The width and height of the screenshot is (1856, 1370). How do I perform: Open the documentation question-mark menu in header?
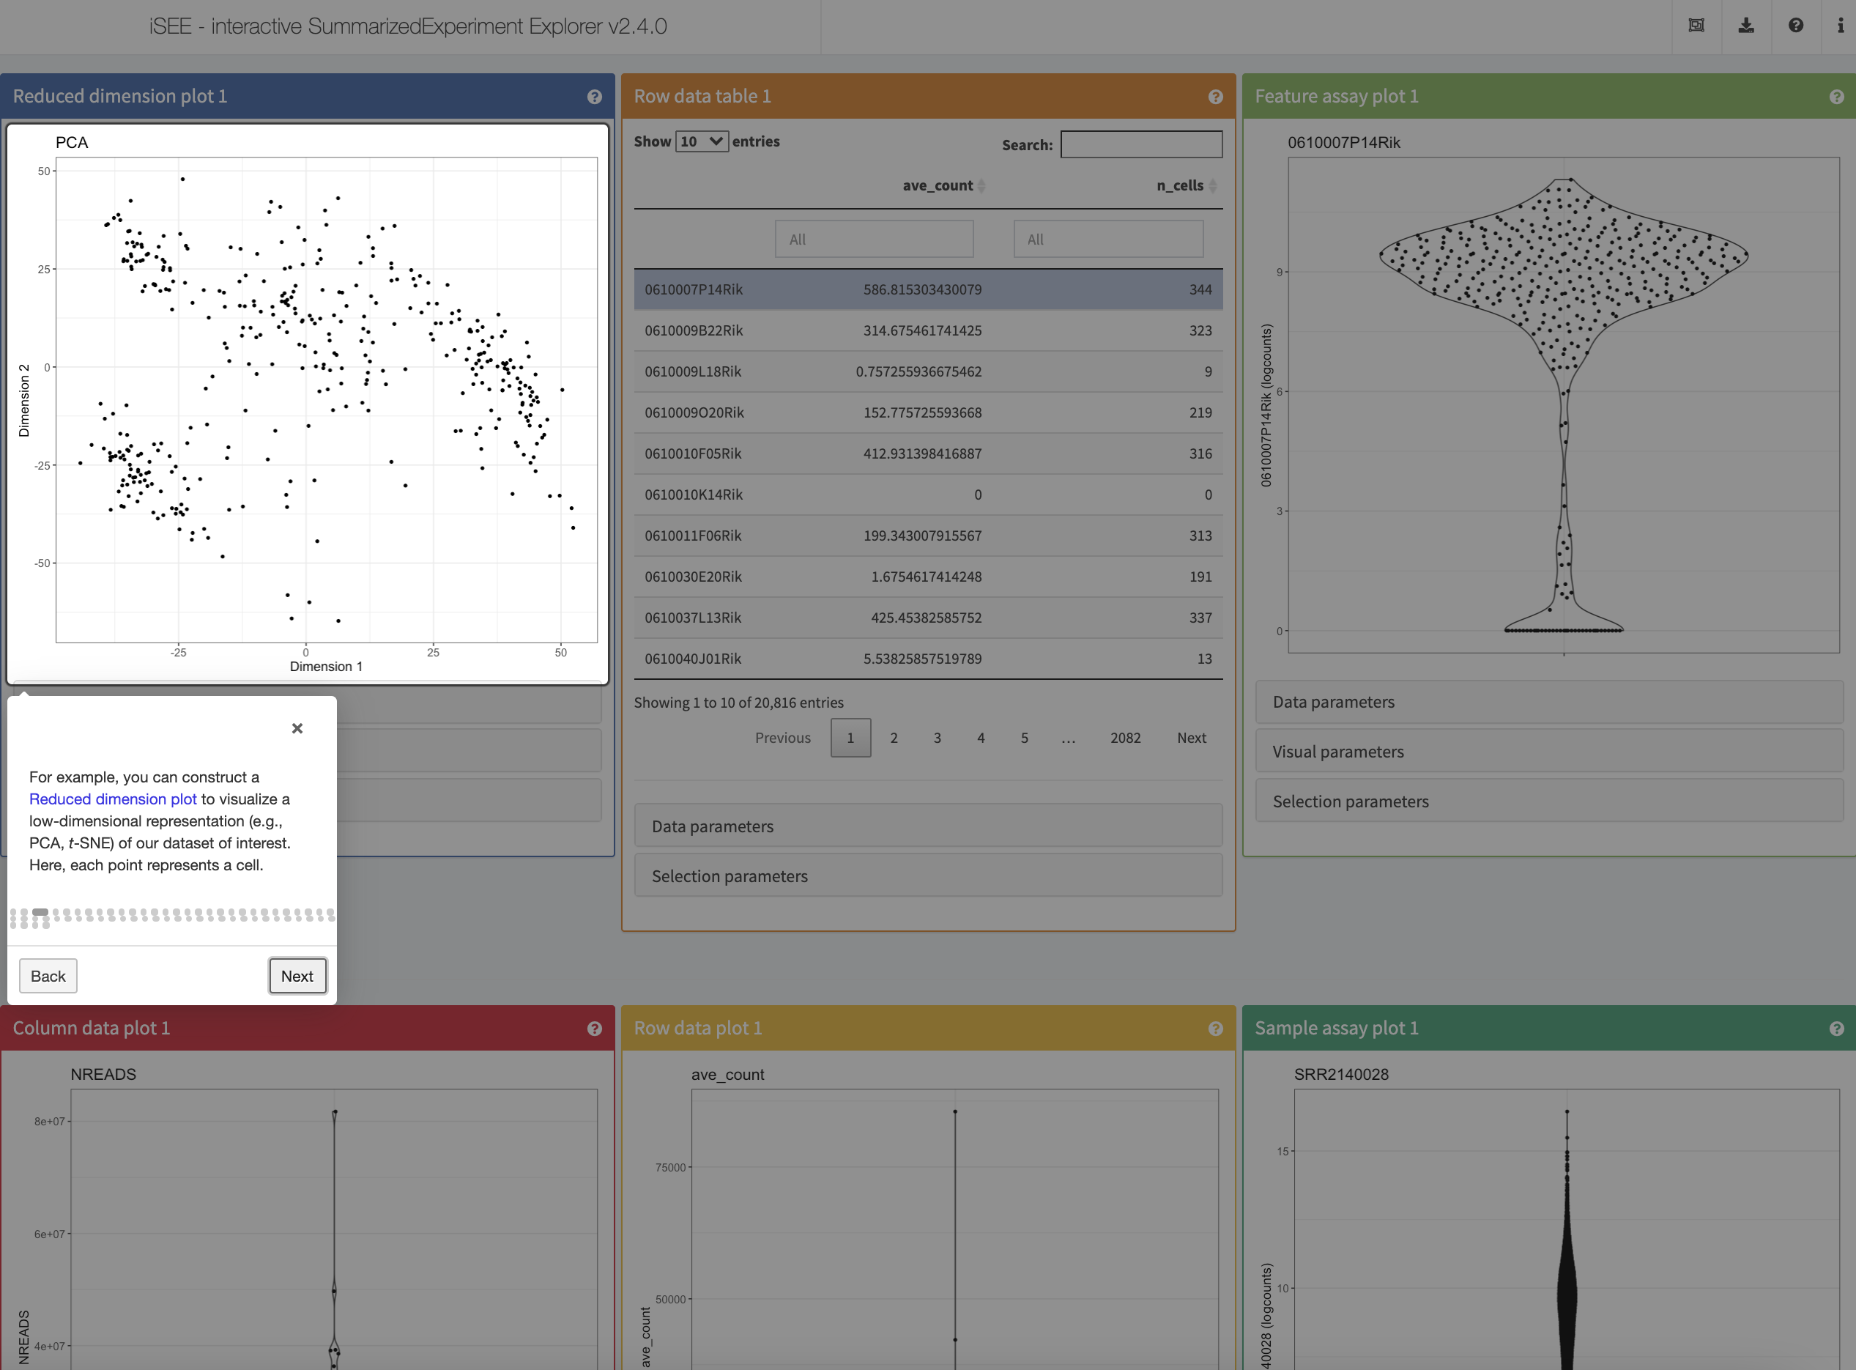tap(1795, 26)
